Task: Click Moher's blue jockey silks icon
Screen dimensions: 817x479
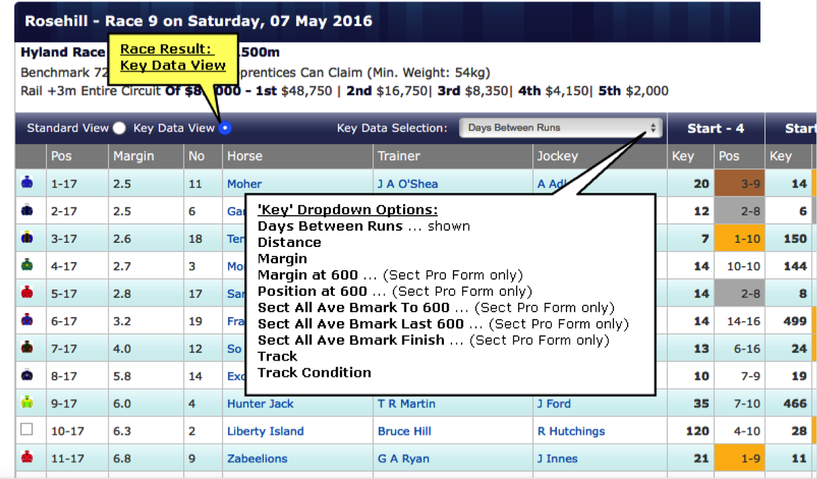Action: click(x=27, y=183)
